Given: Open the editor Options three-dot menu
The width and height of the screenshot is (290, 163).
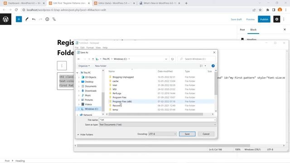Looking at the screenshot, I should tap(284, 19).
